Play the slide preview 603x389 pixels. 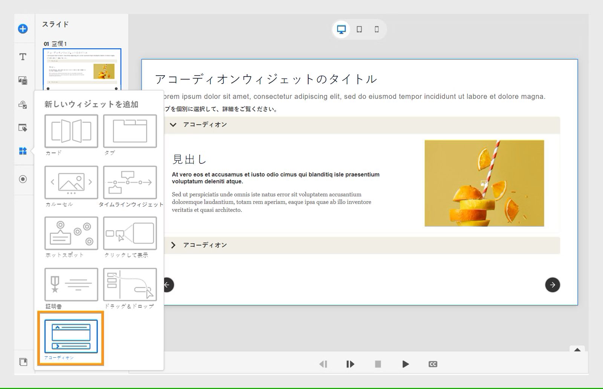coord(406,364)
